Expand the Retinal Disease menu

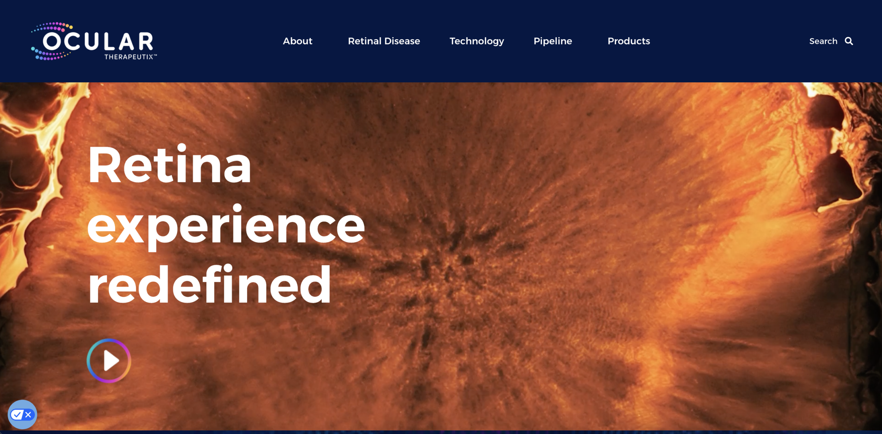pos(384,41)
